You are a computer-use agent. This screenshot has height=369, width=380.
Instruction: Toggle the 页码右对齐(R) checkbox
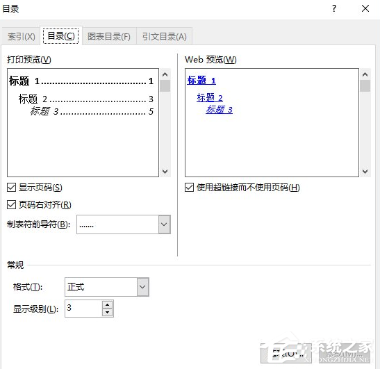click(11, 204)
